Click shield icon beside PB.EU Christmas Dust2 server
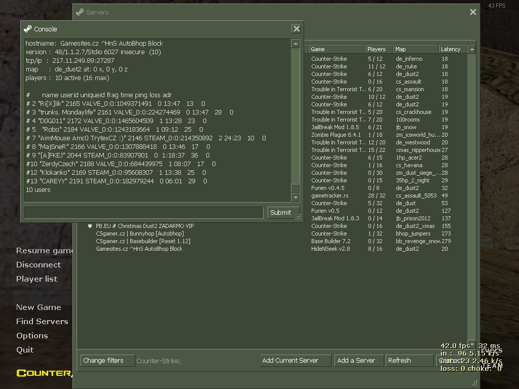Viewport: 519px width, 389px height. [x=90, y=226]
